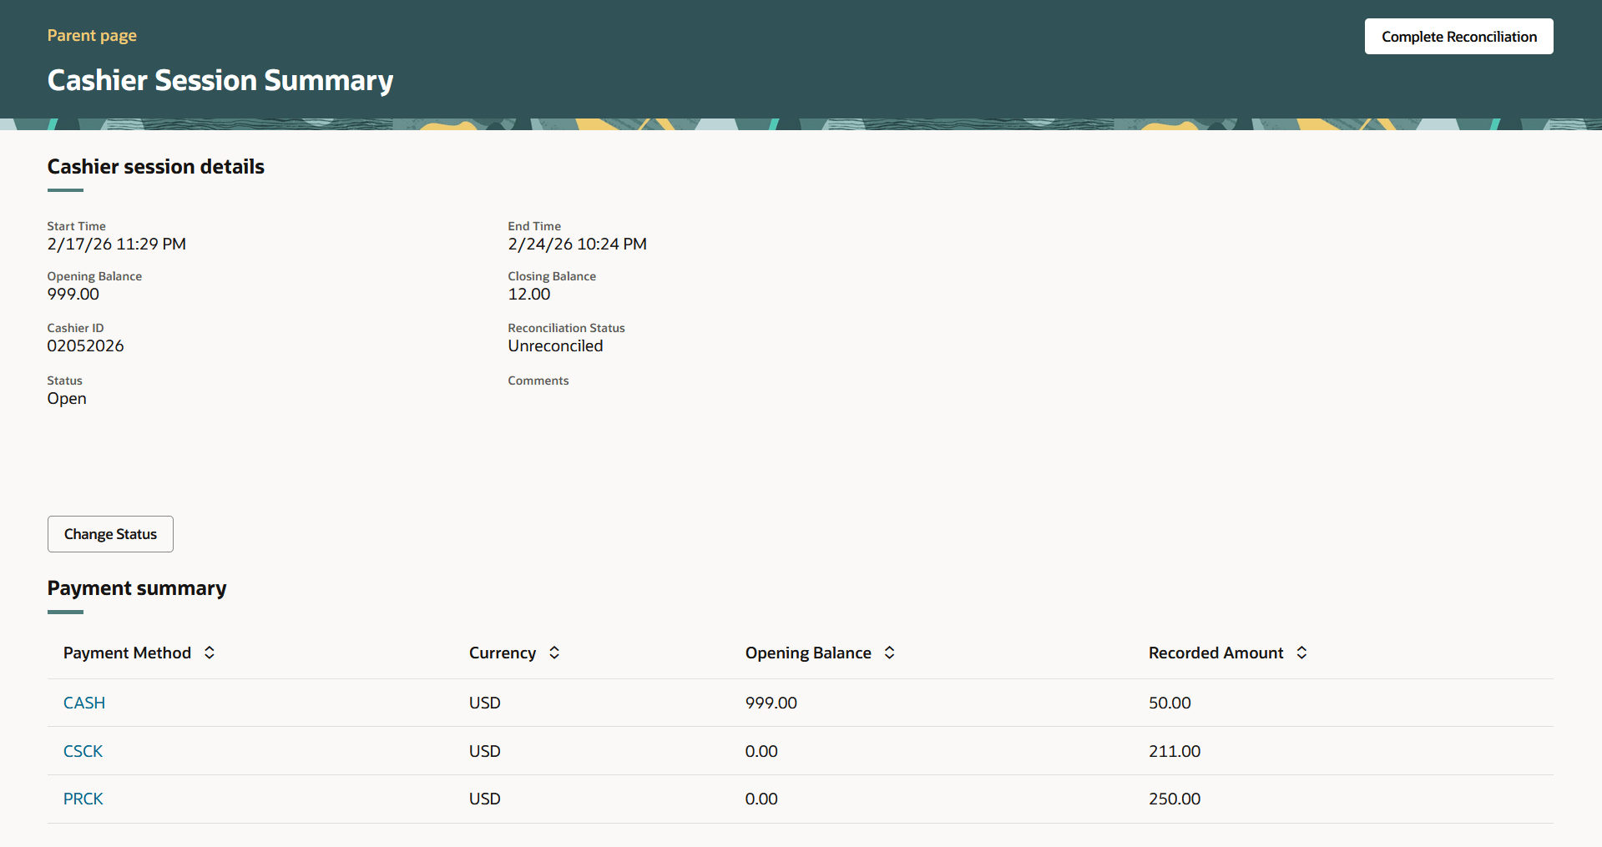Select CASH row opening balance 999.00

(771, 703)
